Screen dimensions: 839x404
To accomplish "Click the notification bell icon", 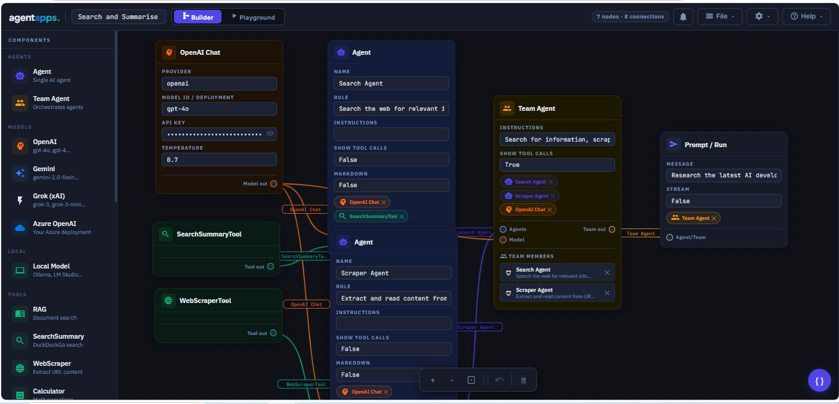I will coord(683,17).
